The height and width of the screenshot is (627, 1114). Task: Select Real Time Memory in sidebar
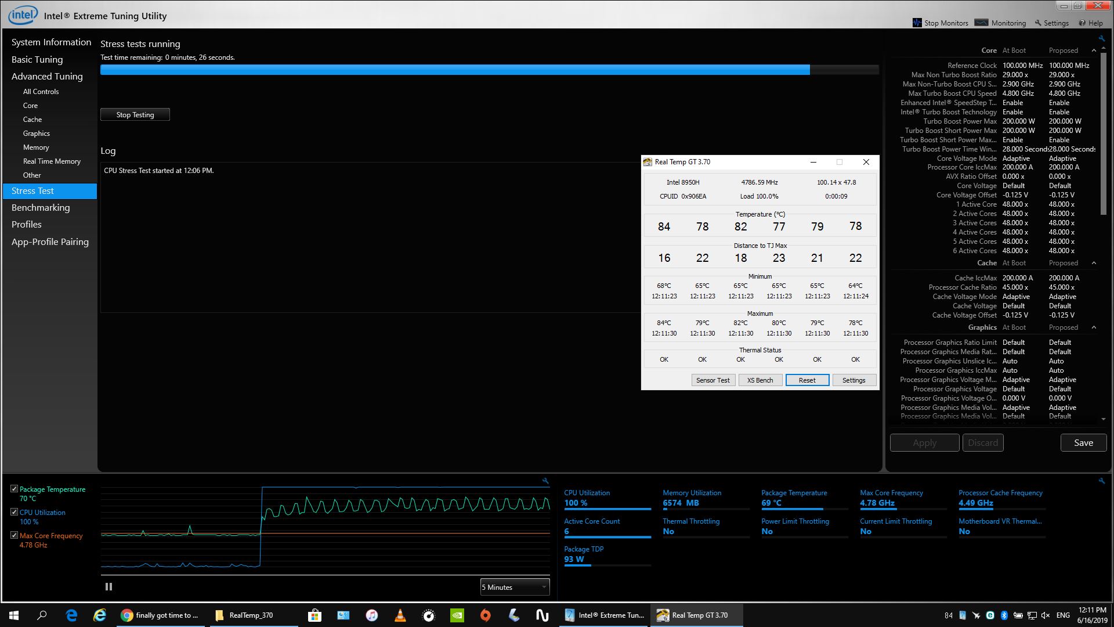pyautogui.click(x=52, y=161)
